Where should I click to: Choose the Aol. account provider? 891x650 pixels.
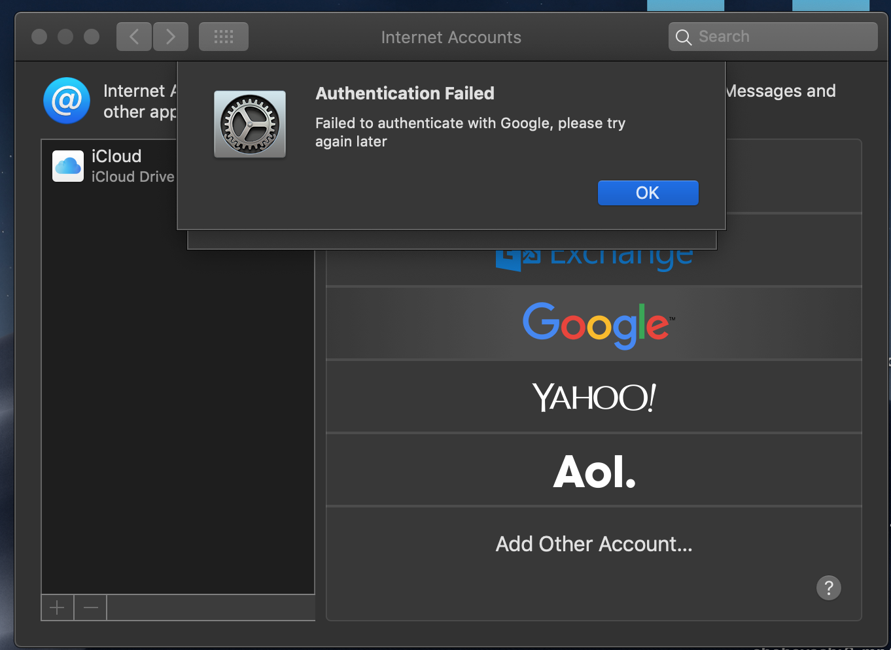[594, 470]
